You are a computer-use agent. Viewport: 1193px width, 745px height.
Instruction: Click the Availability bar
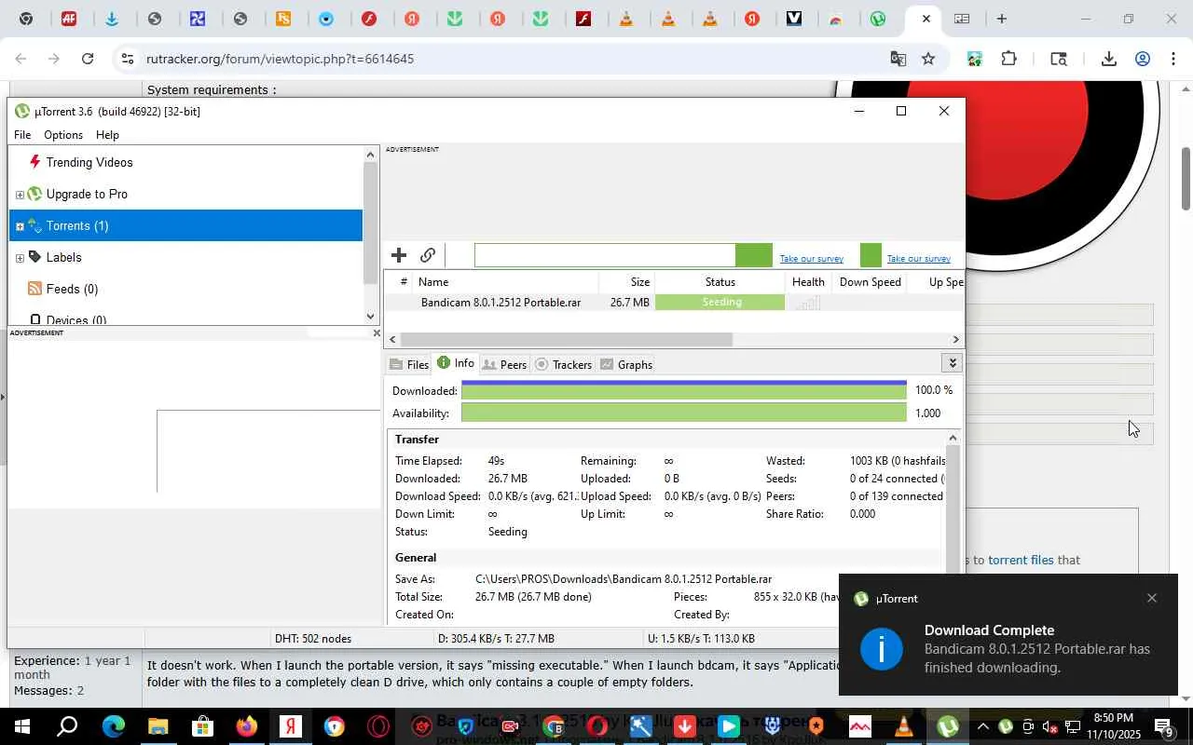pyautogui.click(x=683, y=413)
